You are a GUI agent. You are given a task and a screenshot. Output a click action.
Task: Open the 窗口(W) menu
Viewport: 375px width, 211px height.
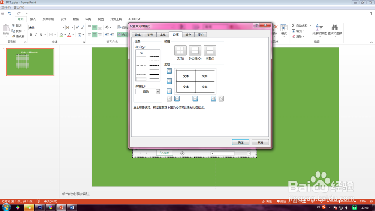tap(19, 7)
